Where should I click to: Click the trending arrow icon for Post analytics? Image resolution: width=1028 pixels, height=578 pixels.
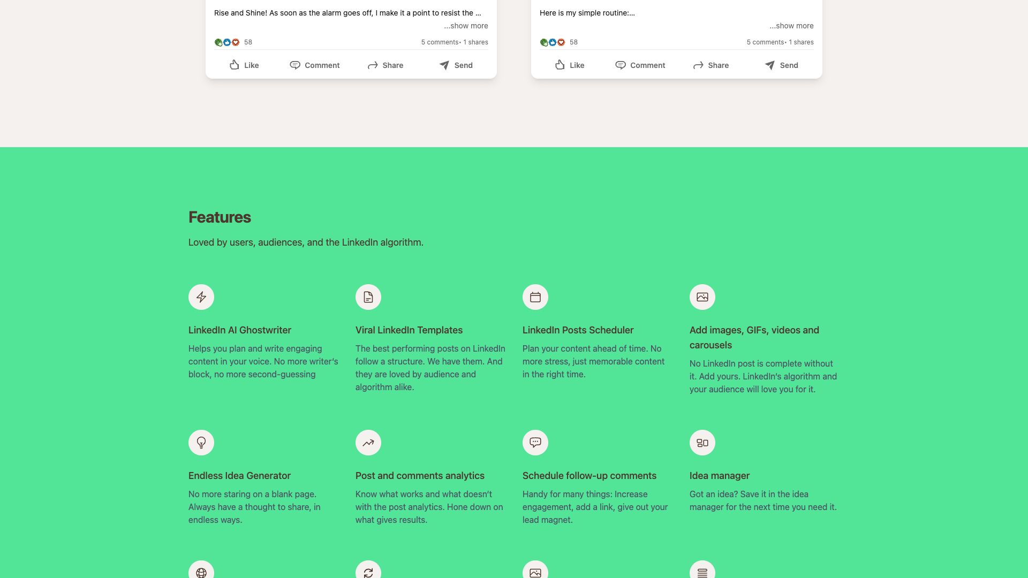click(x=368, y=443)
